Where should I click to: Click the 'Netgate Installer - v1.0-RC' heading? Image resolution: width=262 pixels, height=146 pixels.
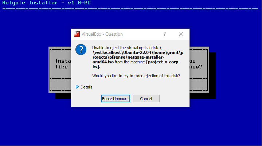(46, 3)
